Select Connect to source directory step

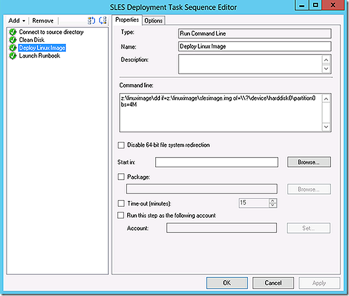pyautogui.click(x=51, y=32)
